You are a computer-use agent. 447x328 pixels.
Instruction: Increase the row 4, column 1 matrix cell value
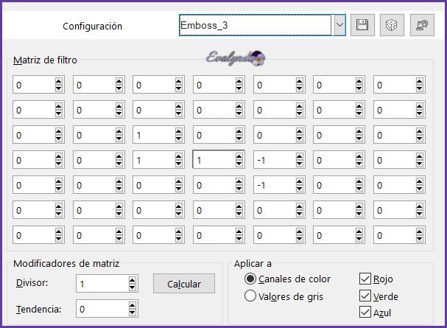pyautogui.click(x=58, y=156)
